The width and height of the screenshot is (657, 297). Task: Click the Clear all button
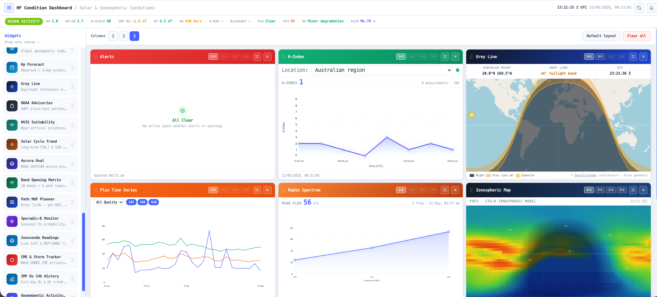(x=636, y=36)
